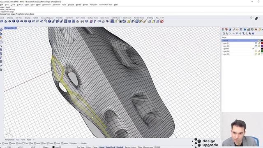Toggle the Knot osnap checkbox
263x148 pixels.
[55, 143]
